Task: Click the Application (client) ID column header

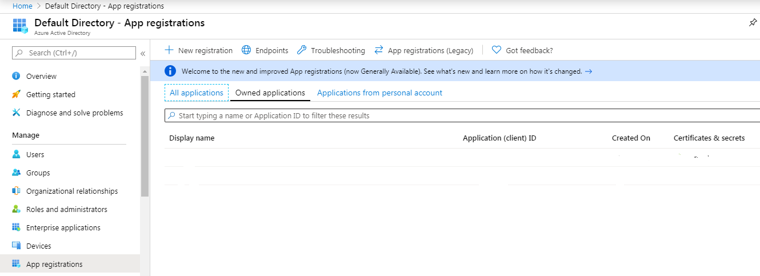Action: (499, 138)
